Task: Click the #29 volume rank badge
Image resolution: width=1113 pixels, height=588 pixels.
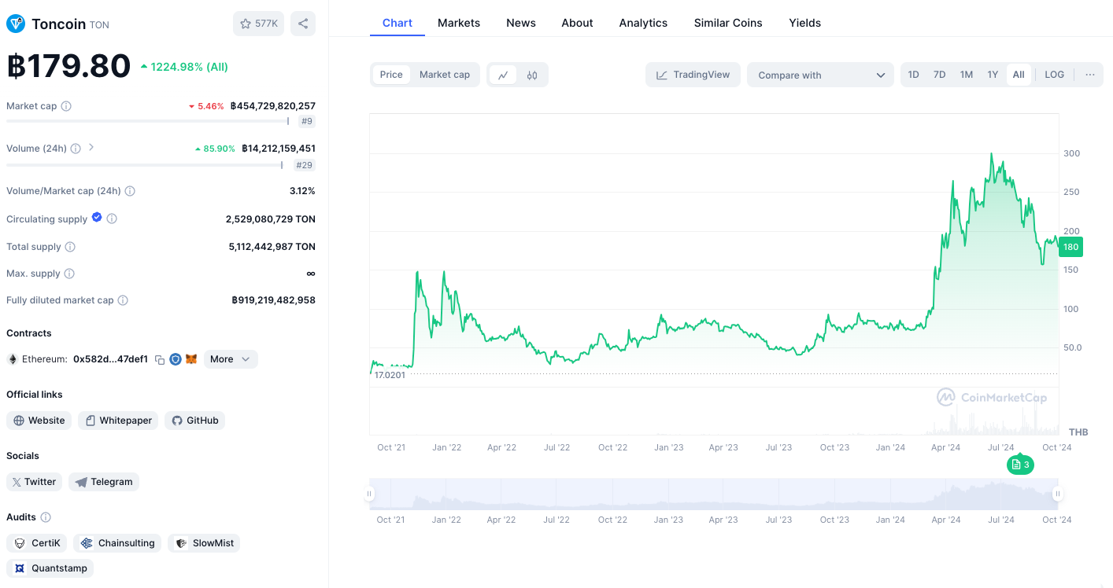Action: (305, 165)
